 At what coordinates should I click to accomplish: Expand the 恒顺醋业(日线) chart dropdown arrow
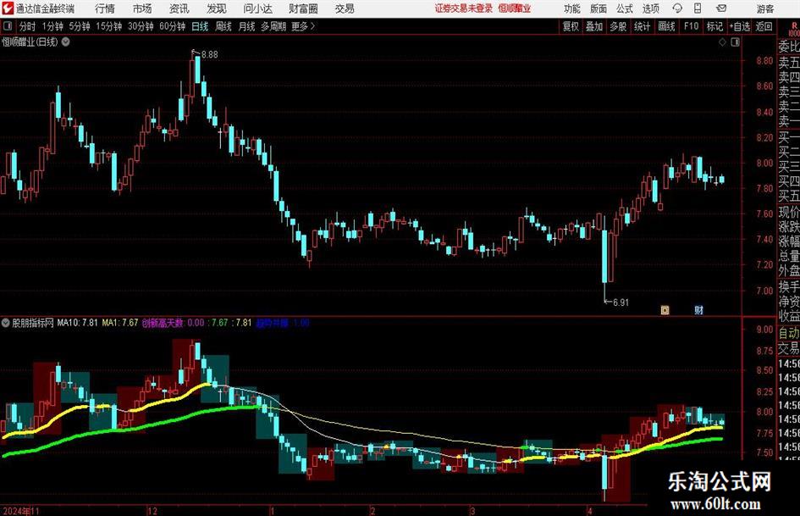(x=66, y=42)
